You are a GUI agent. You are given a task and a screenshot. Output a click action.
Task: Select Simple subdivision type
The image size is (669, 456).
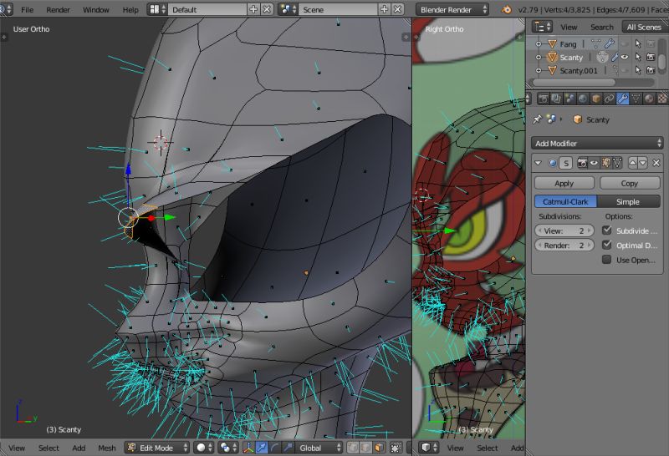point(628,201)
